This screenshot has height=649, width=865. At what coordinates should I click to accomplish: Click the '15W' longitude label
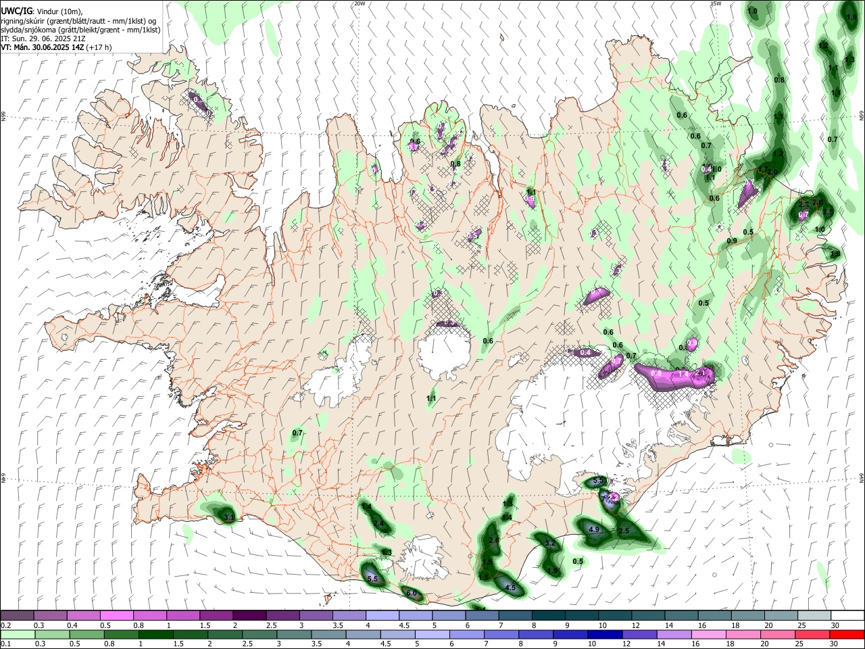pyautogui.click(x=716, y=3)
